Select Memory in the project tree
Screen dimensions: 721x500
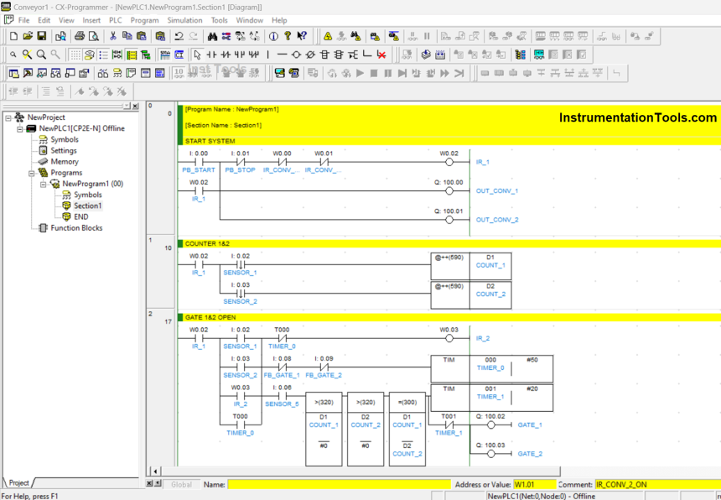[65, 161]
